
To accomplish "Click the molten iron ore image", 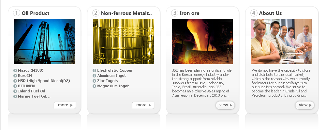I will 202,41.
